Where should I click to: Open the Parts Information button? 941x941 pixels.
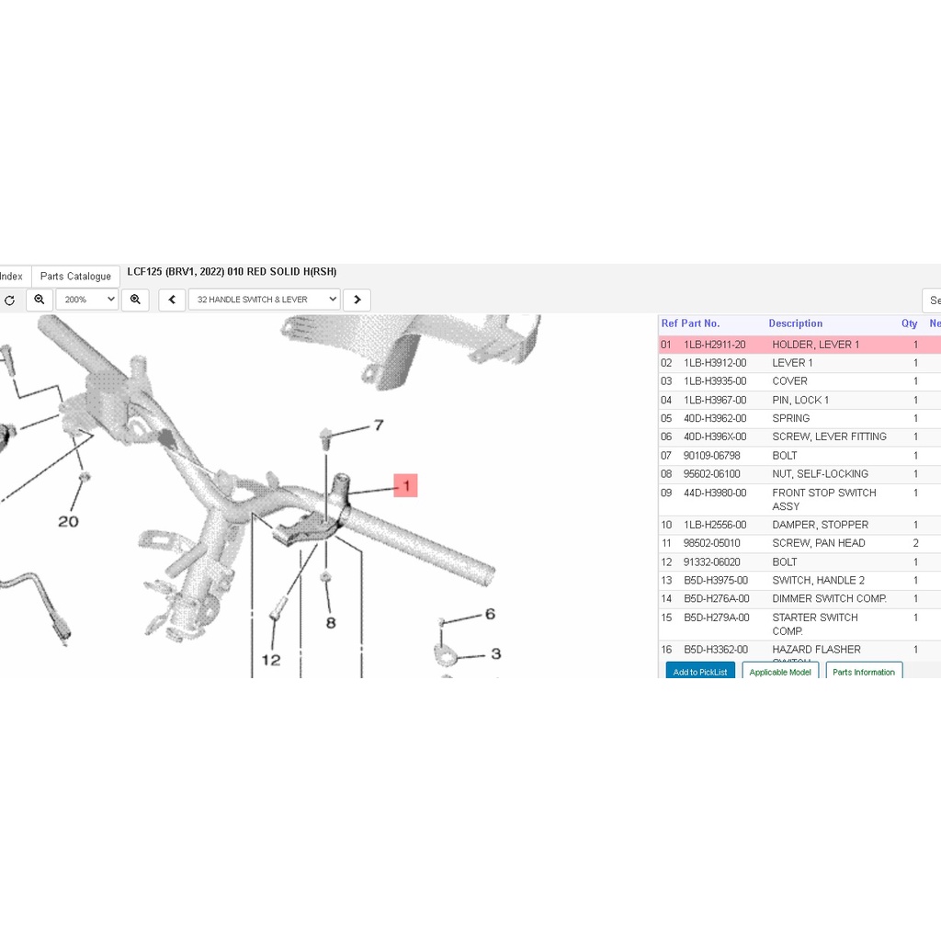(x=864, y=672)
